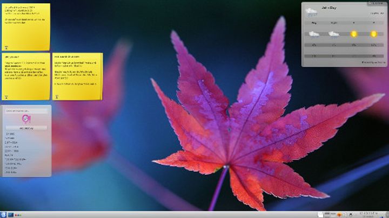Click the large current-conditions cloud icon in the weather widget
The height and width of the screenshot is (218, 389).
pos(311,11)
